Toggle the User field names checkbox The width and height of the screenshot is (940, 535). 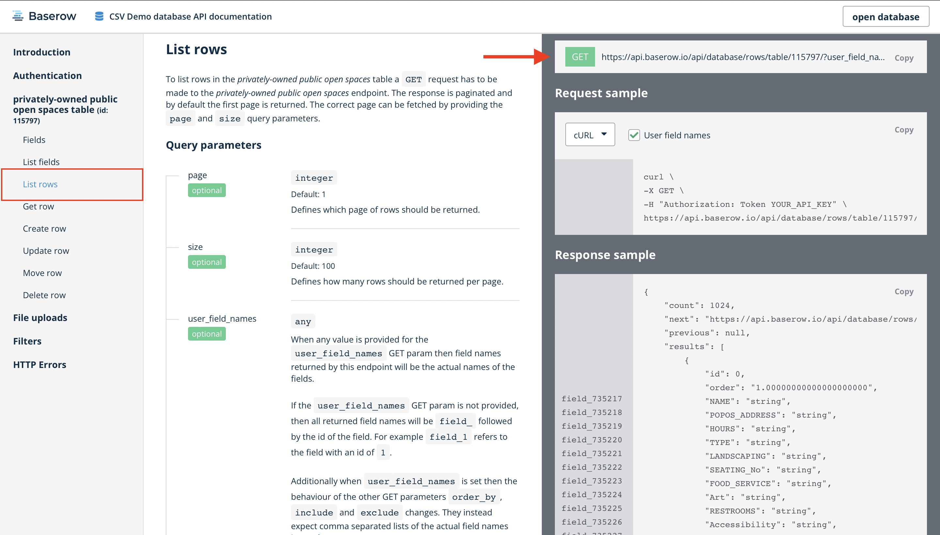(x=634, y=135)
